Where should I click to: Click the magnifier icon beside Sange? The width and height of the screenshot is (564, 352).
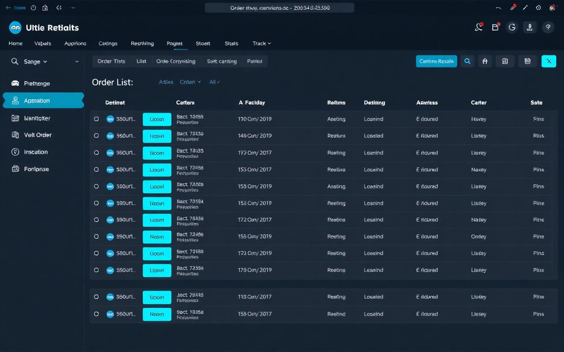click(15, 62)
